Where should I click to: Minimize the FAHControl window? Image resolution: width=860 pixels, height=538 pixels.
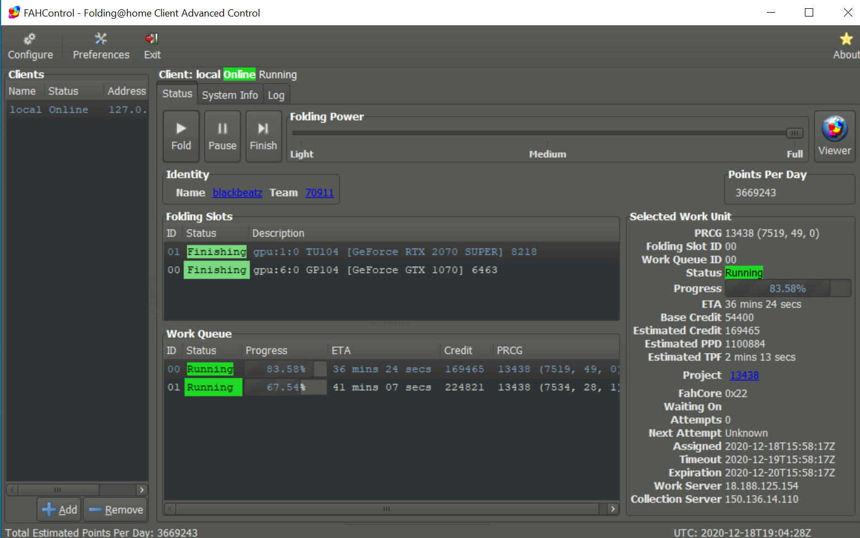coord(771,12)
